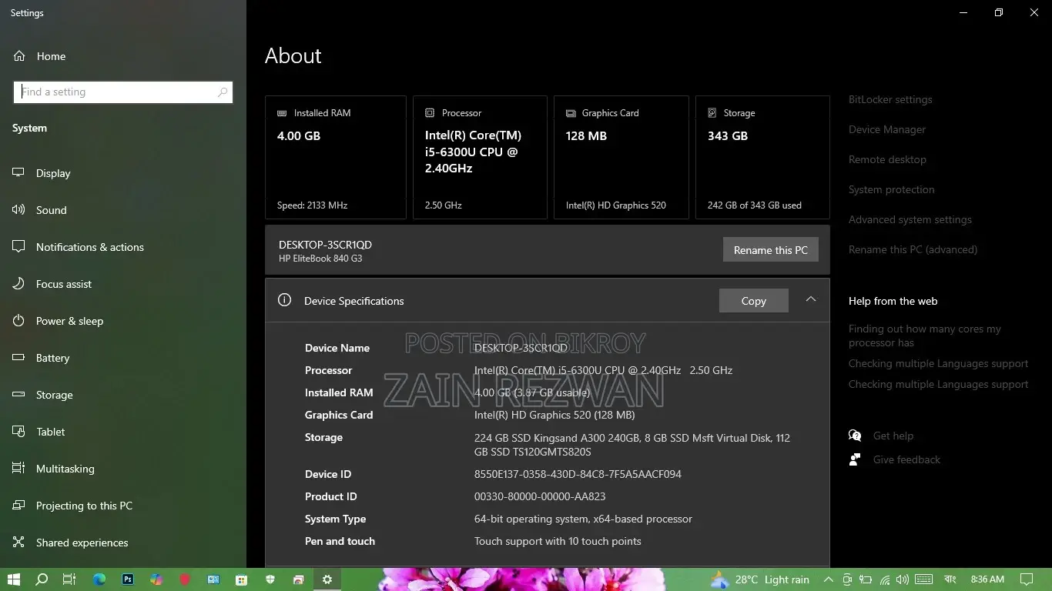Screen dimensions: 1052x591
Task: Launch Microsoft Edge from the taskbar
Action: (x=99, y=579)
